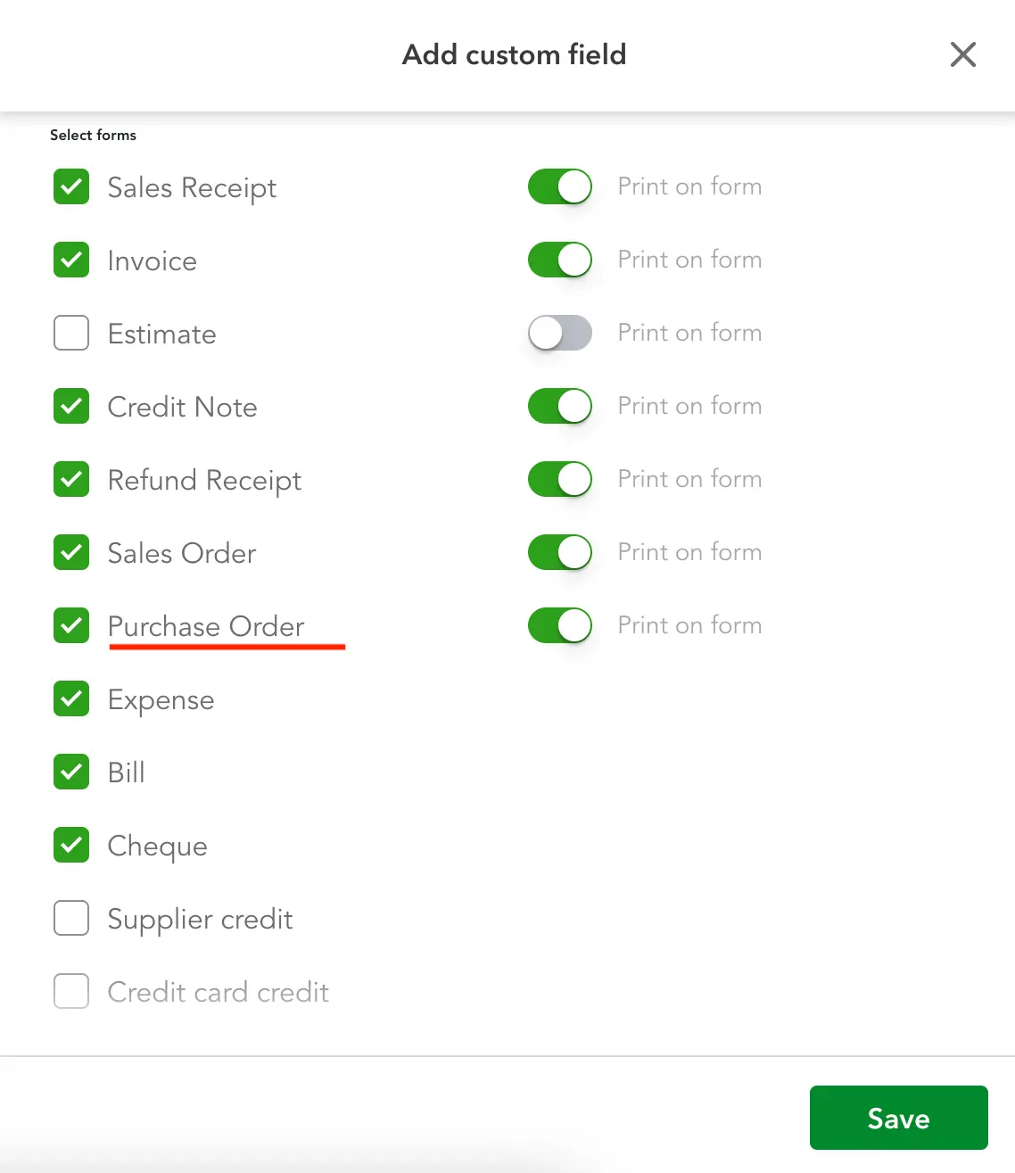Uncheck the Credit Note form

point(70,407)
